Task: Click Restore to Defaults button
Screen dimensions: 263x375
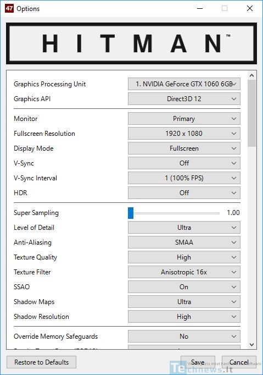Action: click(x=42, y=362)
